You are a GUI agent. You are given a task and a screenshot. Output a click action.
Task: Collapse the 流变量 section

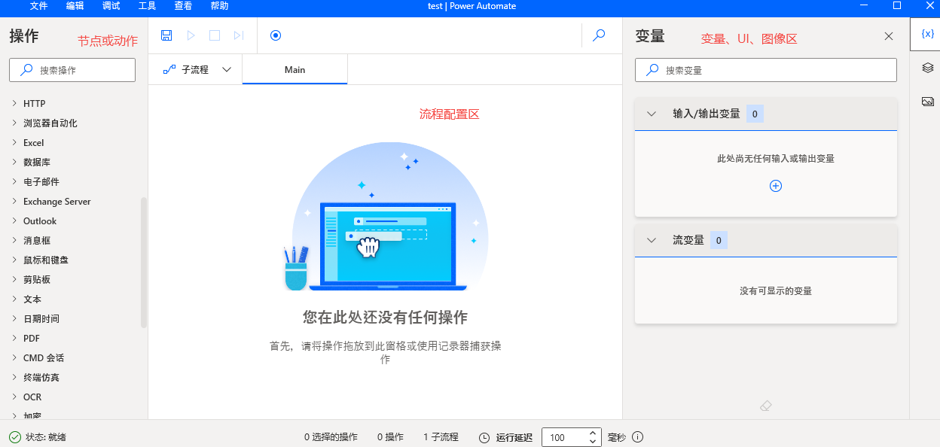tap(651, 239)
